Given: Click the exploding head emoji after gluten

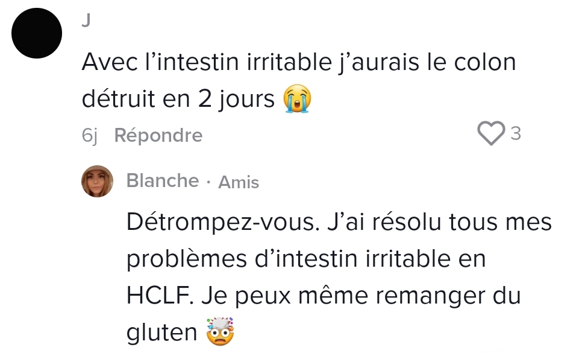Looking at the screenshot, I should pyautogui.click(x=219, y=331).
